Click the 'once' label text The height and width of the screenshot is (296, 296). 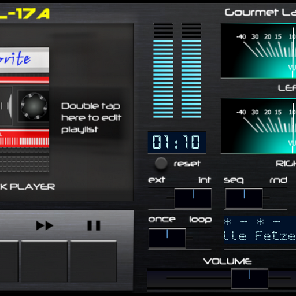[x=162, y=219]
